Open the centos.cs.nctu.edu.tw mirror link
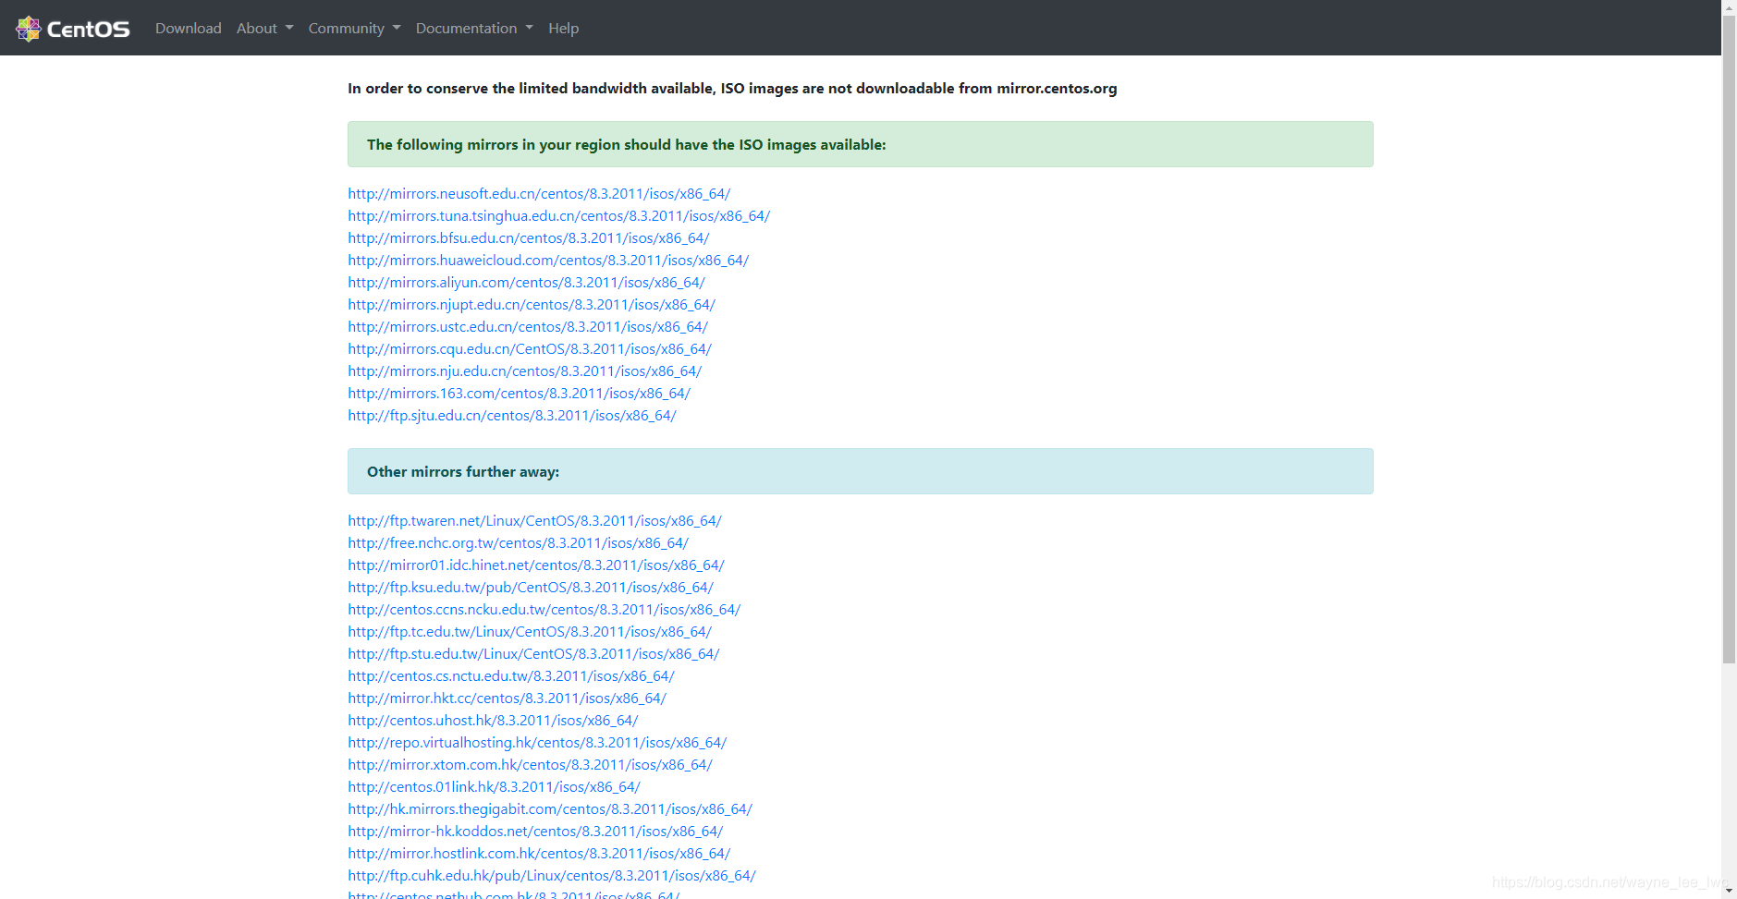This screenshot has height=899, width=1737. click(x=511, y=676)
